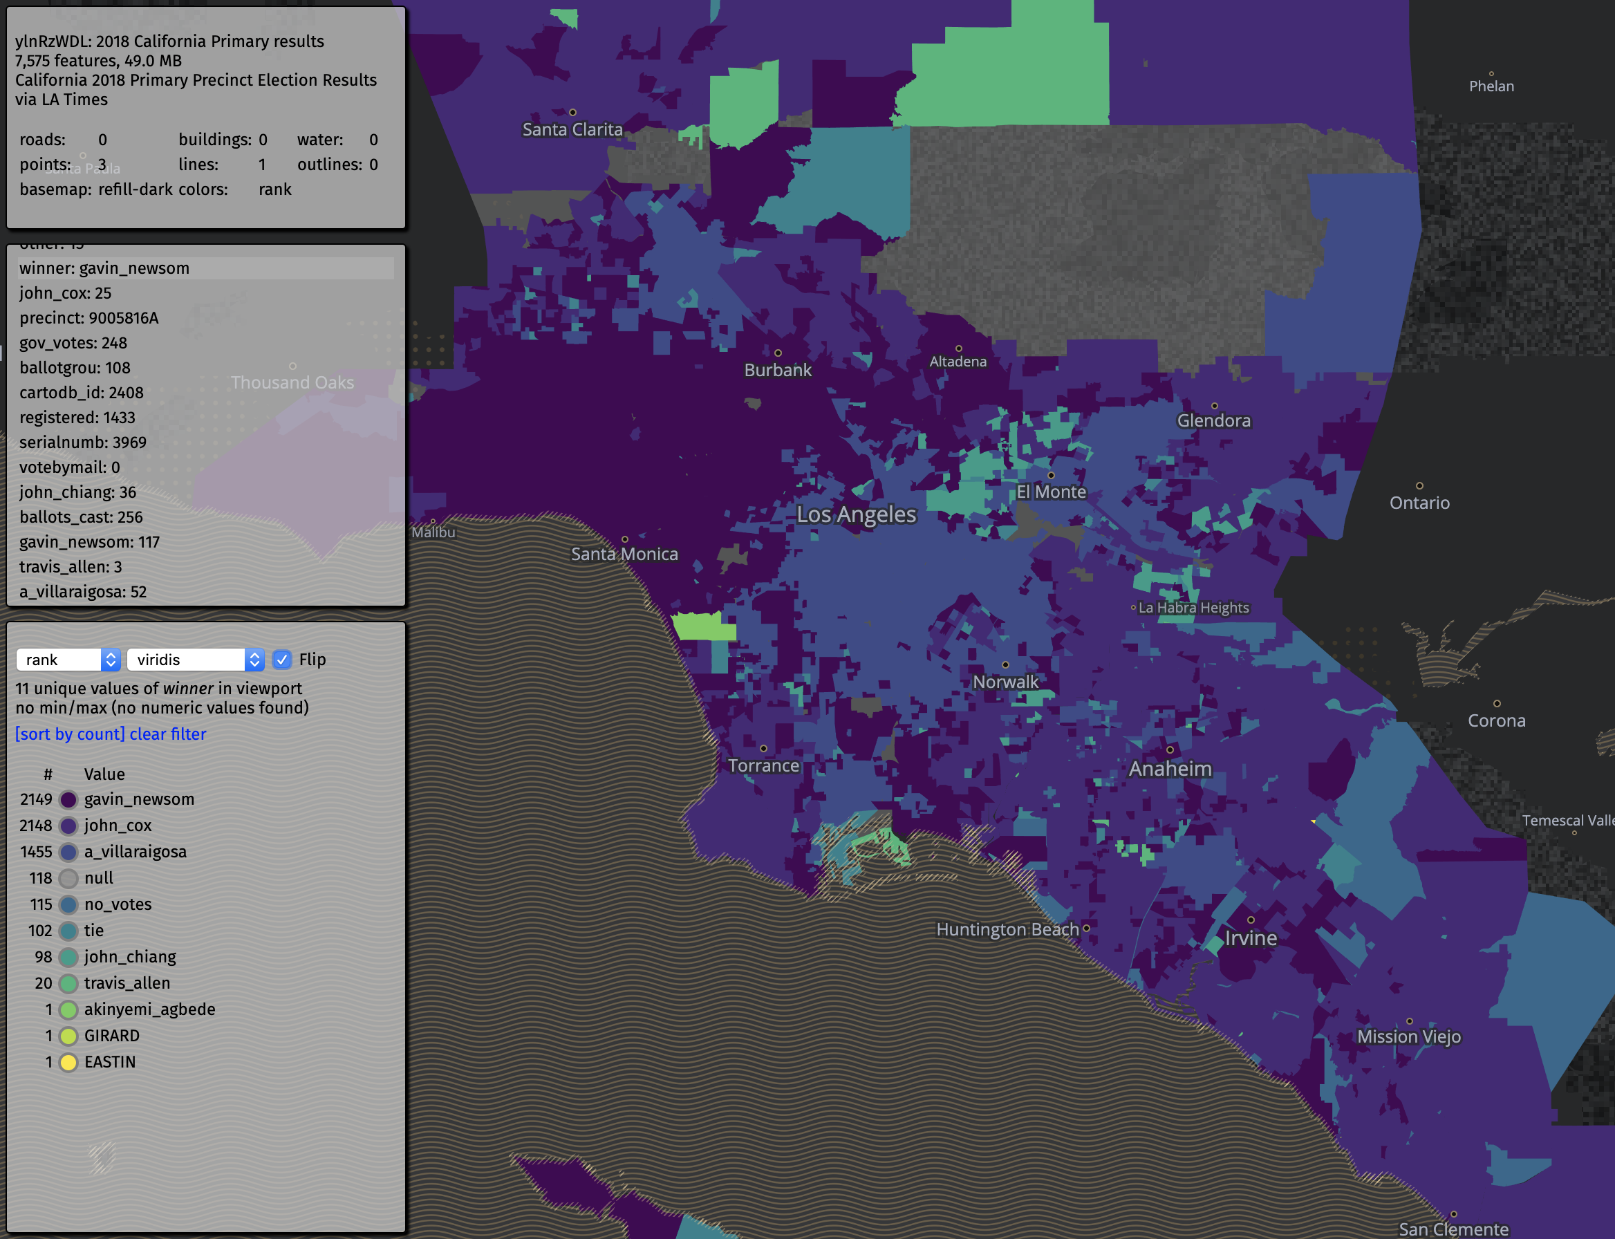Toggle the Flip checkbox

281,660
